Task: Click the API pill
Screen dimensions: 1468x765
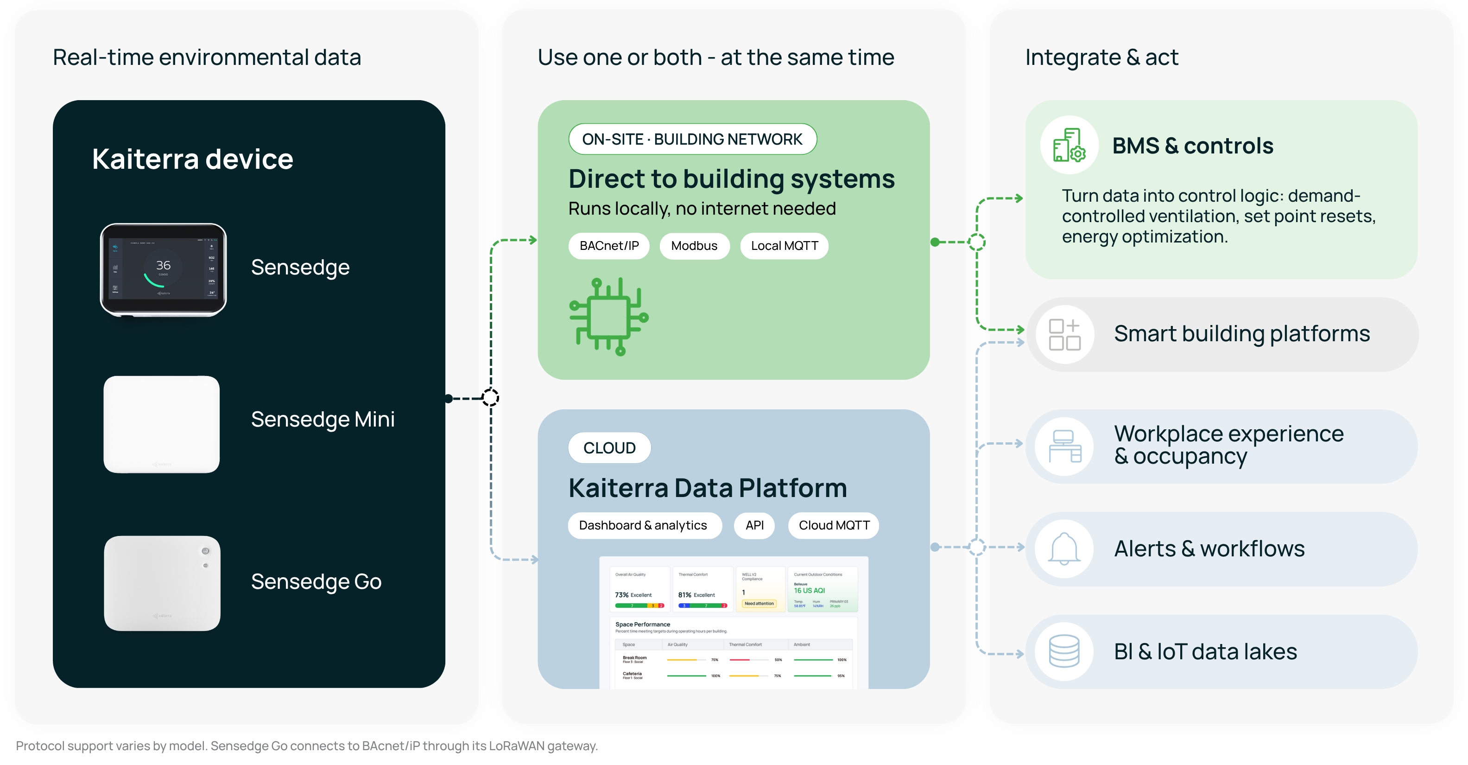Action: click(754, 525)
